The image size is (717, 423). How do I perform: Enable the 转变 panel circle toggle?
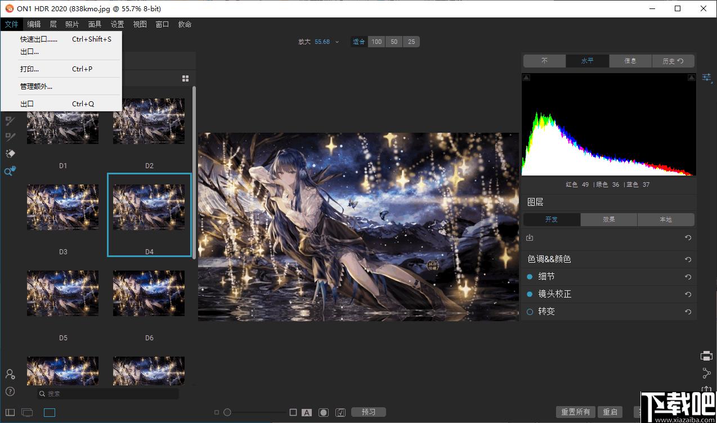click(x=530, y=312)
